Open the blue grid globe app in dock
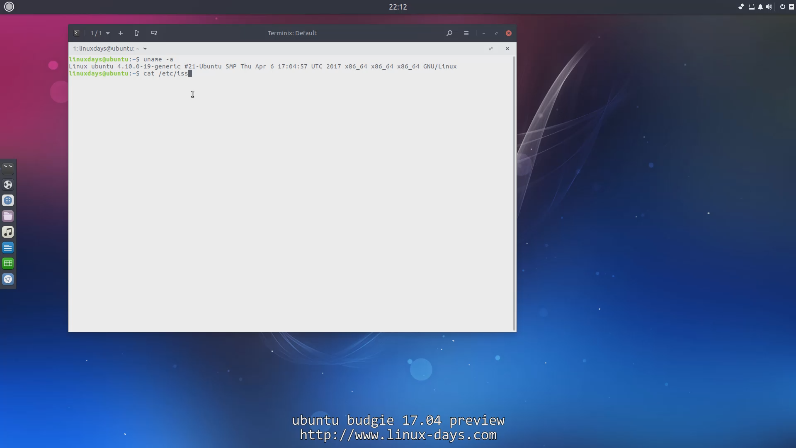This screenshot has width=796, height=448. point(8,200)
